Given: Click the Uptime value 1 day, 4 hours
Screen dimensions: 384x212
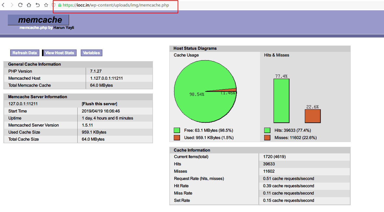Looking at the screenshot, I should 107,118.
